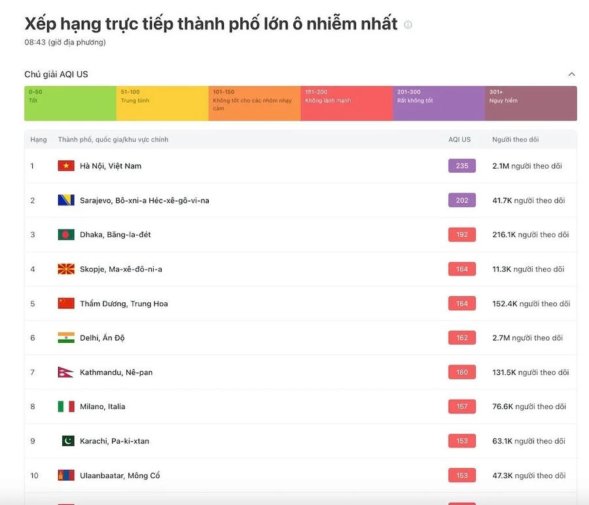Click the info icon beside the ranking title
This screenshot has height=505, width=589.
click(408, 25)
